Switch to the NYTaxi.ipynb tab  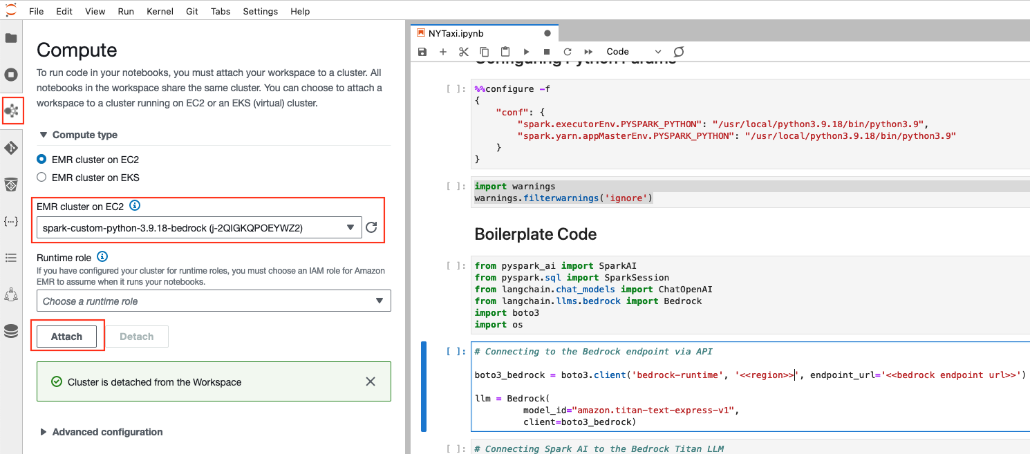coord(456,33)
